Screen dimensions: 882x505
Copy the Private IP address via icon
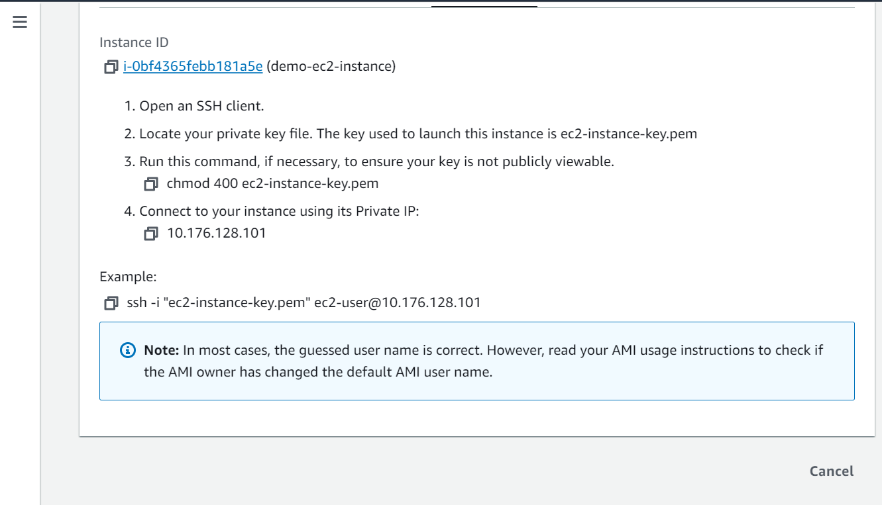click(151, 233)
